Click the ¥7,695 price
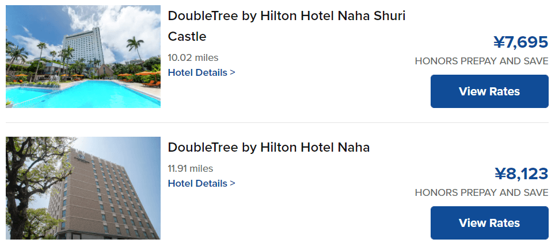555x243 pixels. pyautogui.click(x=520, y=42)
